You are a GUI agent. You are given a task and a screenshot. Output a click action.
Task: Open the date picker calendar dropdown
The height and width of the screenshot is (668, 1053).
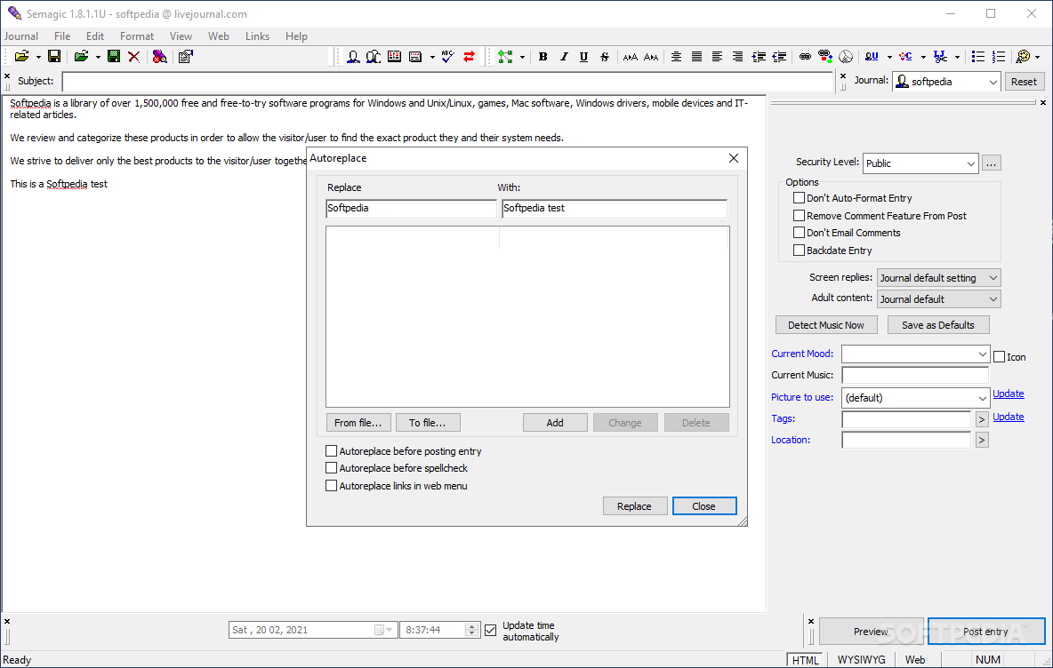click(382, 630)
